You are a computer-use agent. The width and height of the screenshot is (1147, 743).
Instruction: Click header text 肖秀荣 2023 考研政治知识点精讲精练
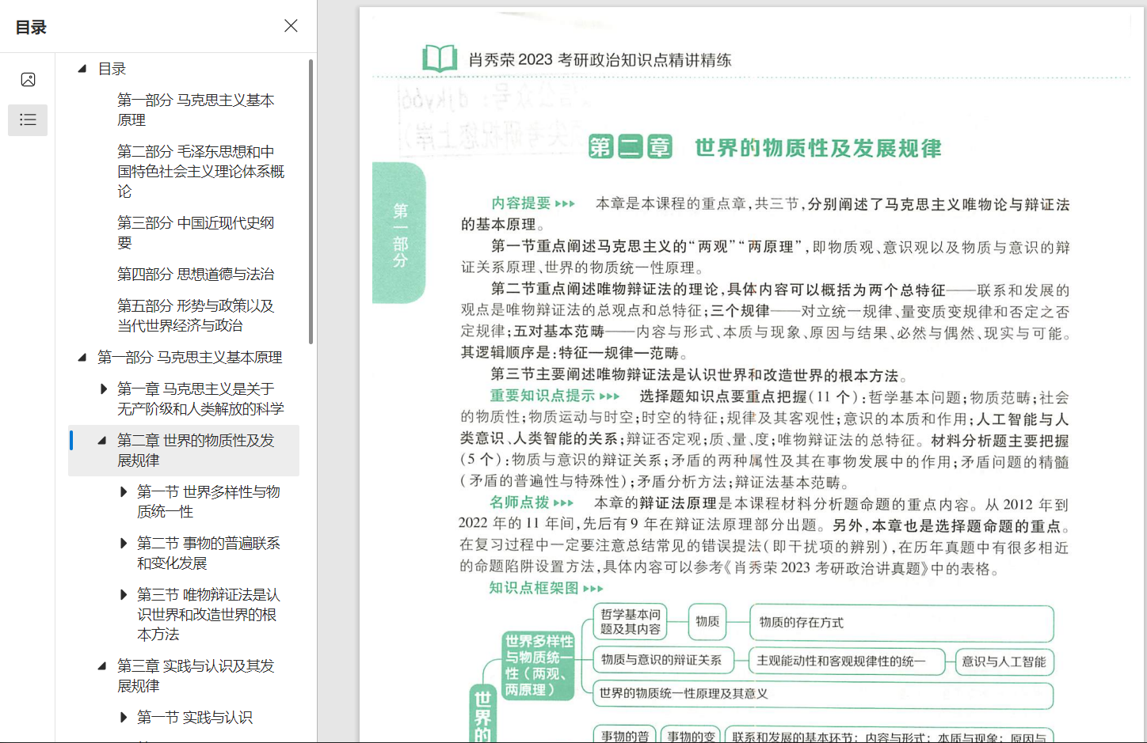point(600,60)
